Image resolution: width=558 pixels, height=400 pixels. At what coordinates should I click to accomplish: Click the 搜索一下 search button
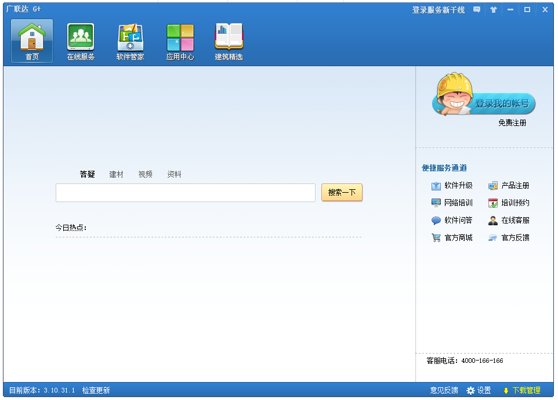coord(342,193)
